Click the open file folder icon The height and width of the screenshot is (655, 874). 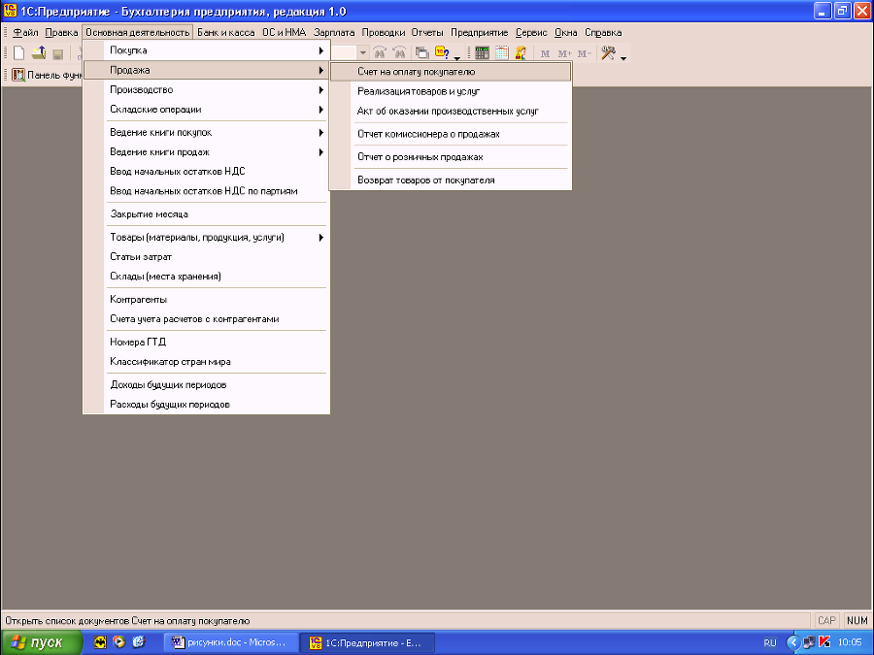point(39,53)
